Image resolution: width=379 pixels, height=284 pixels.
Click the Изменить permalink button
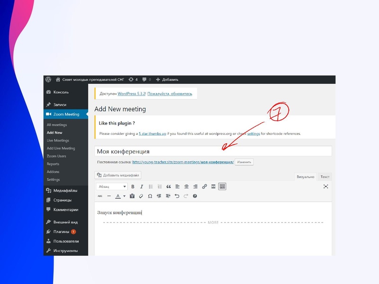[244, 162]
